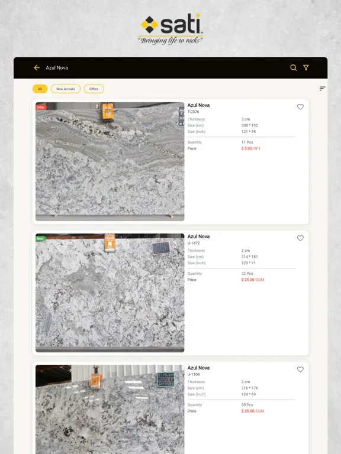Click the Azul Nova header title
This screenshot has height=454, width=341.
click(57, 68)
